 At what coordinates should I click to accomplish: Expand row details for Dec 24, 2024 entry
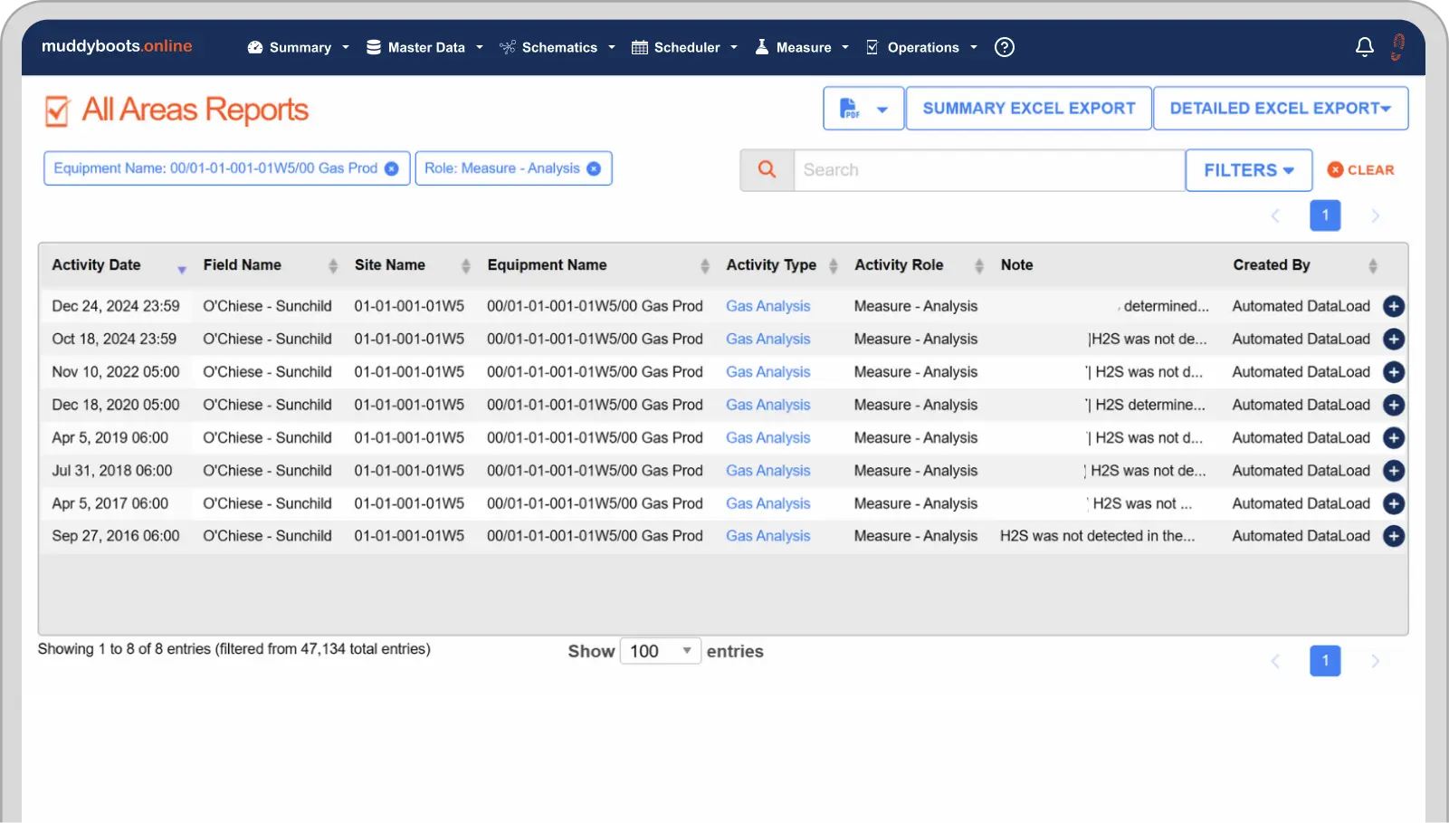[x=1394, y=306]
